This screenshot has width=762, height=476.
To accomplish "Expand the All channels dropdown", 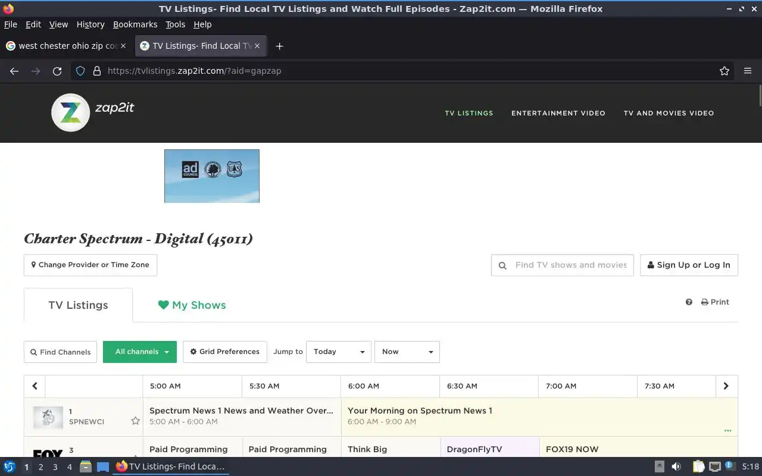I will click(x=140, y=352).
